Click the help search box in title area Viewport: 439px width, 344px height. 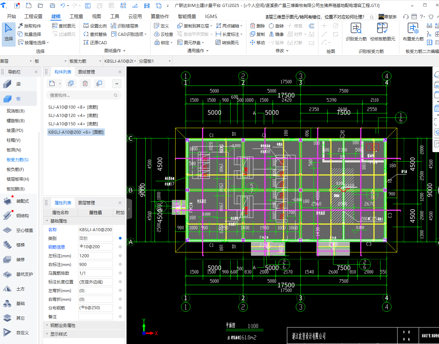tap(320, 17)
